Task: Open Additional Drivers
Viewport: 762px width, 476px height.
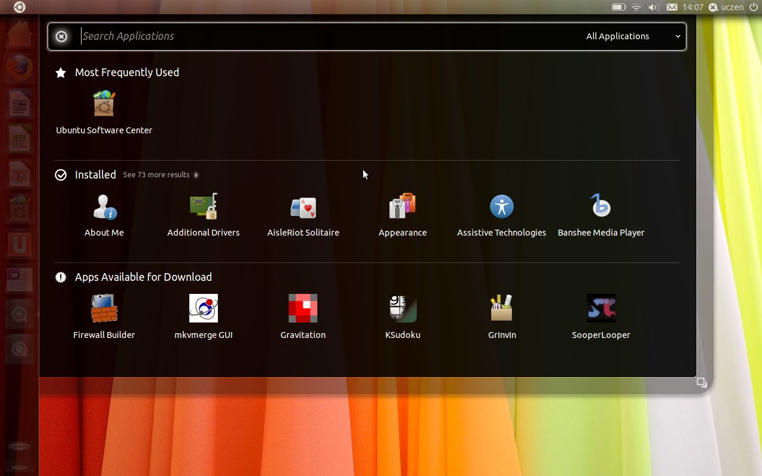Action: (204, 215)
